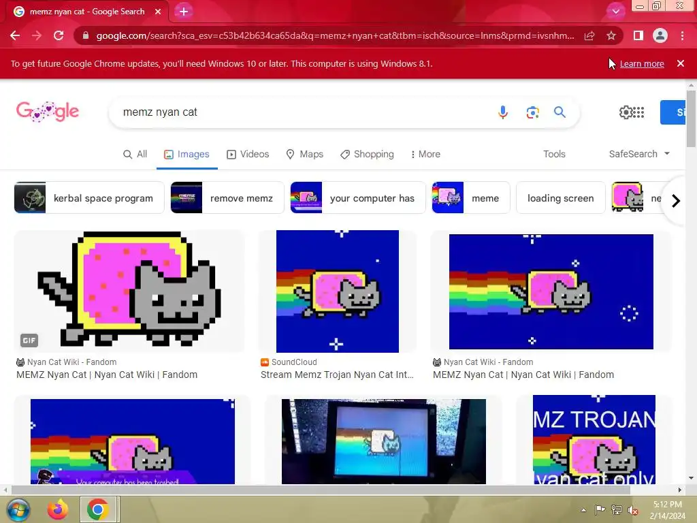The image size is (697, 523).
Task: Select the Images tab
Action: click(187, 154)
